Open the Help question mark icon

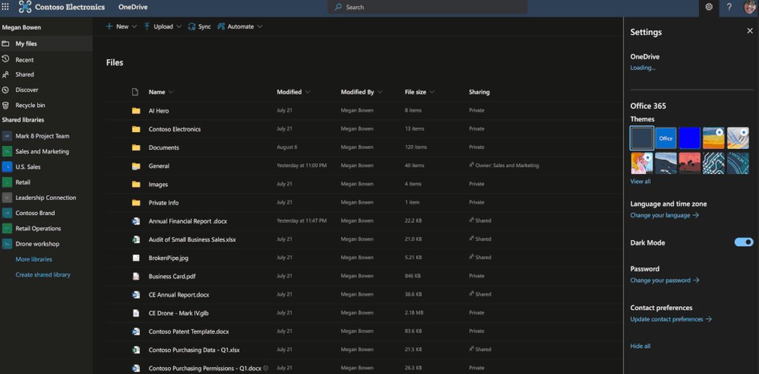point(729,7)
